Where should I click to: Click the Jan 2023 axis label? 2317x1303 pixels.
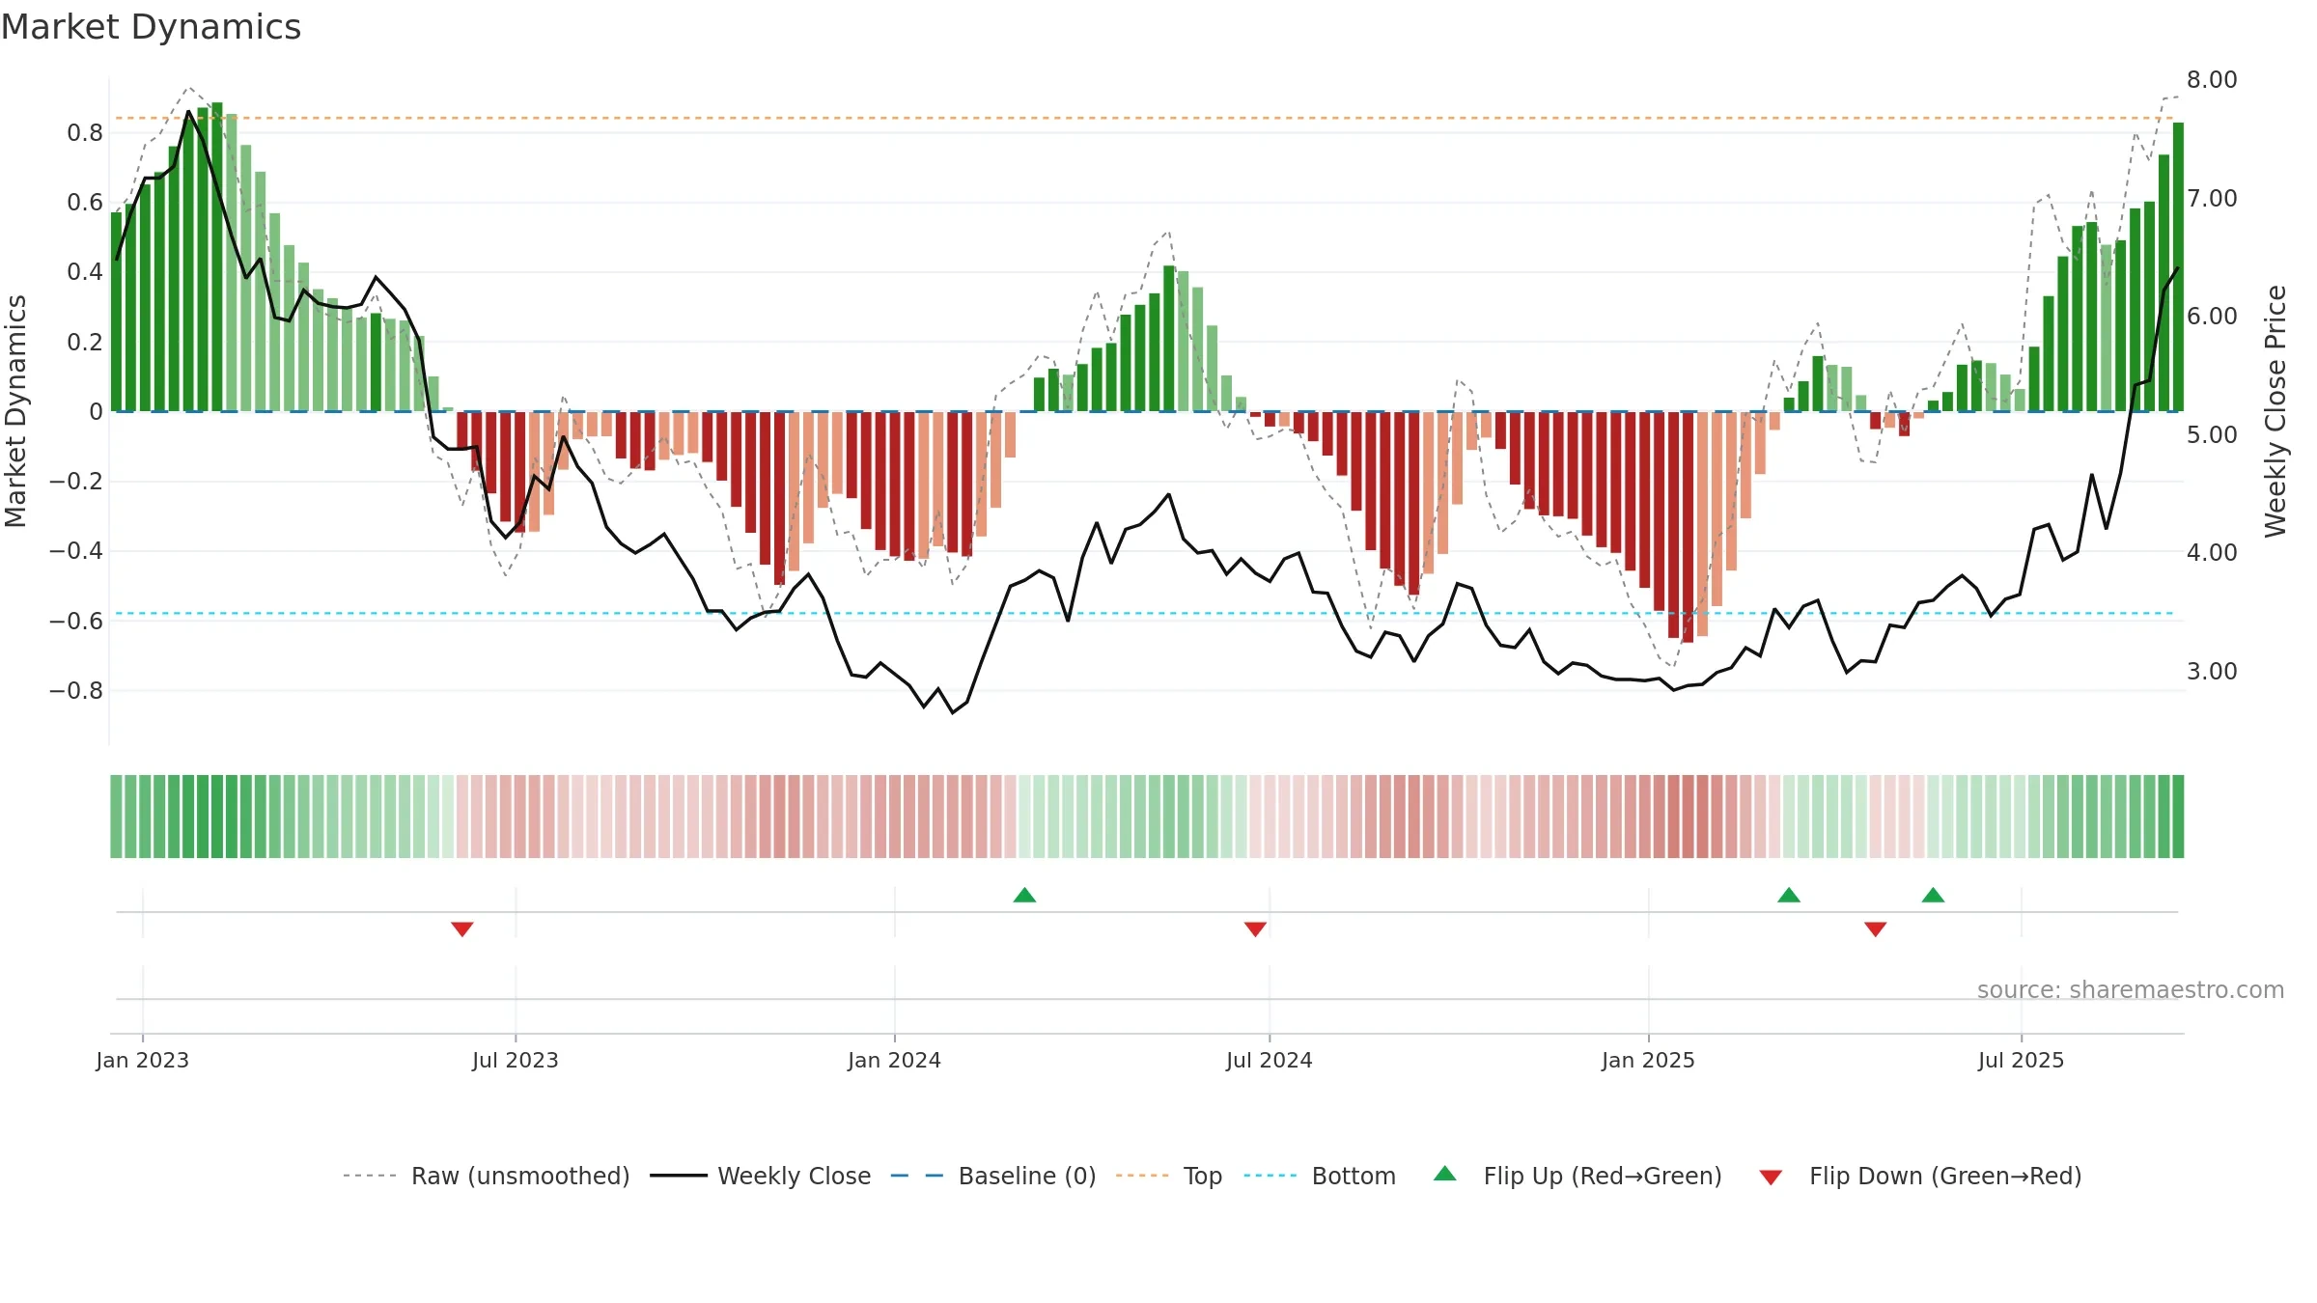pos(142,1060)
